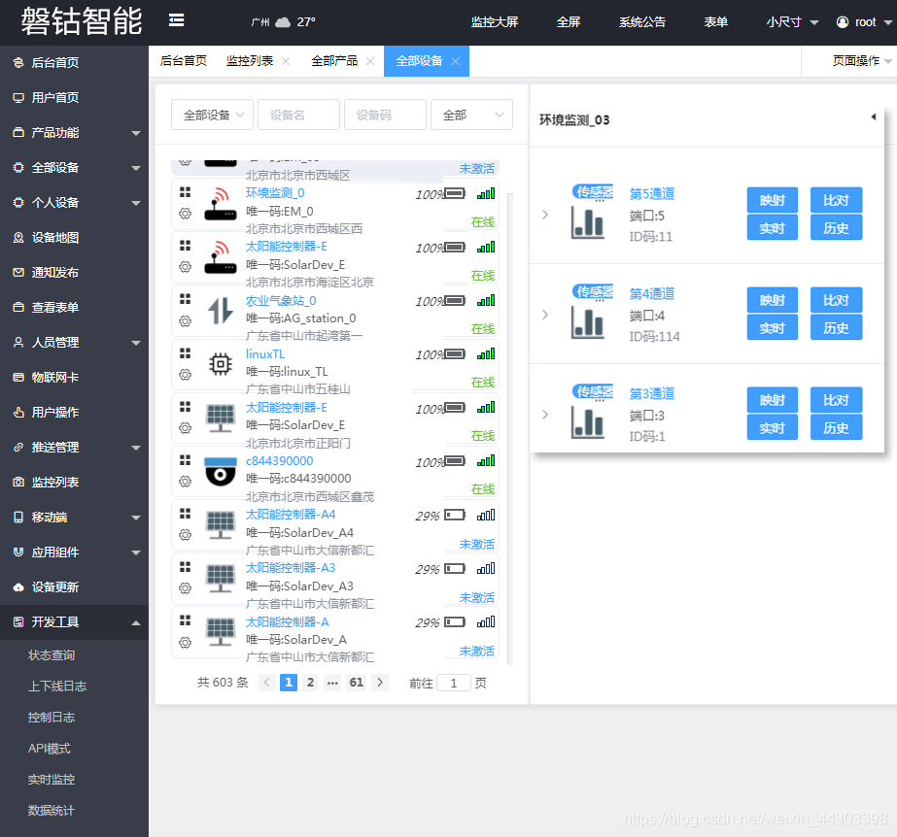Open 实时监控 submenu item
This screenshot has width=897, height=837.
coord(52,780)
